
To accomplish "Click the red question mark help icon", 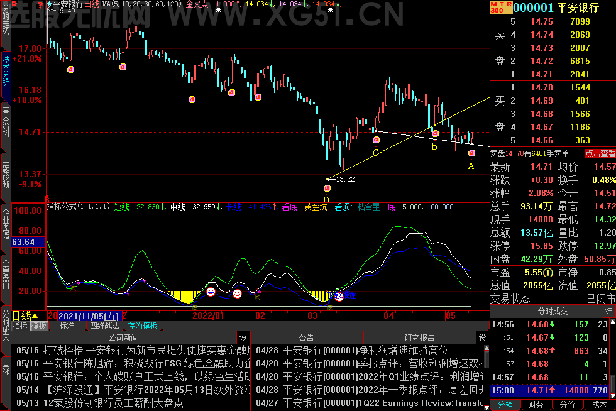I will 40,5.
